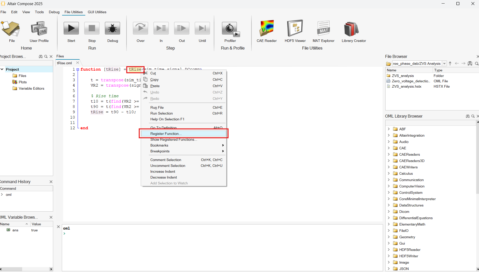Select Register Function from the context menu

click(166, 133)
